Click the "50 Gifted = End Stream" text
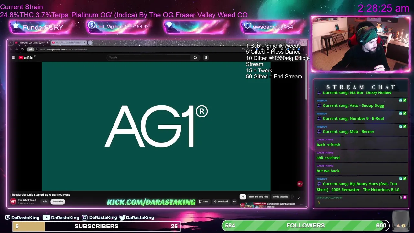The image size is (414, 233). (274, 77)
